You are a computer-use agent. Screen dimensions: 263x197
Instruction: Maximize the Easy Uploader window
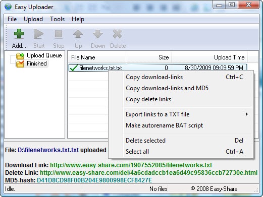tap(232, 5)
